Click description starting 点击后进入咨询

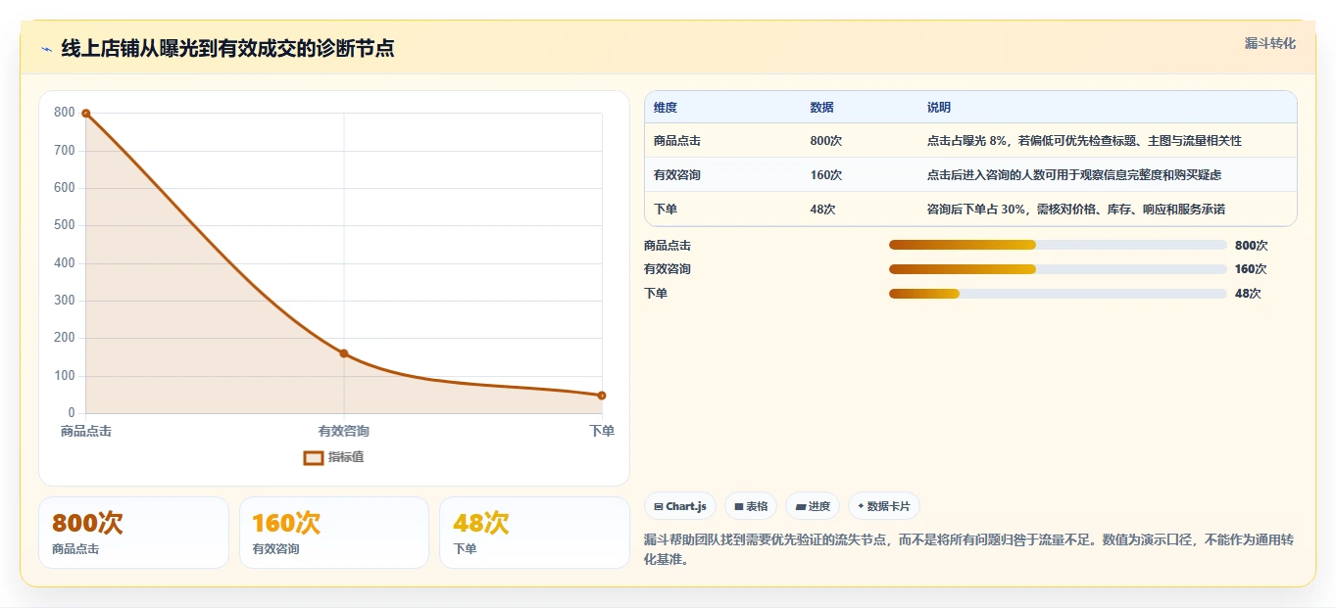[x=1074, y=175]
